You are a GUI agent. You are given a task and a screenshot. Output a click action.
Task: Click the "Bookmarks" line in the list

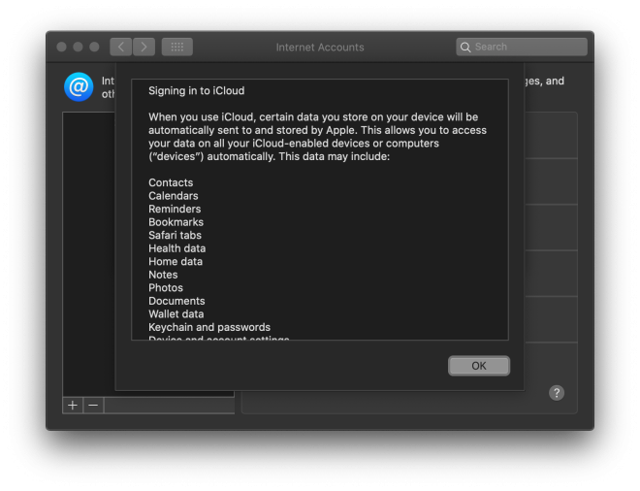click(x=176, y=222)
